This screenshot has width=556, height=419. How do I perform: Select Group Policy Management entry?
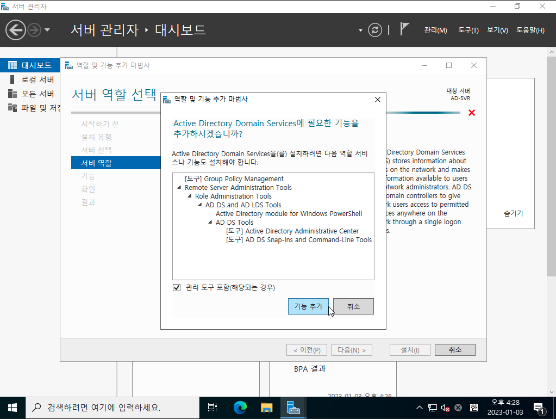(x=234, y=178)
